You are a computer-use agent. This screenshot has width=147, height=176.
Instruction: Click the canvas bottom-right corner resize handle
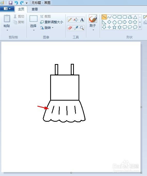pyautogui.click(x=141, y=173)
